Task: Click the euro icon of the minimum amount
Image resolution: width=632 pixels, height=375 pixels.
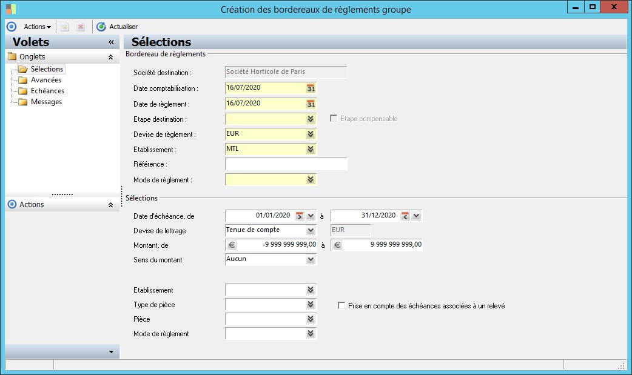Action: (231, 245)
